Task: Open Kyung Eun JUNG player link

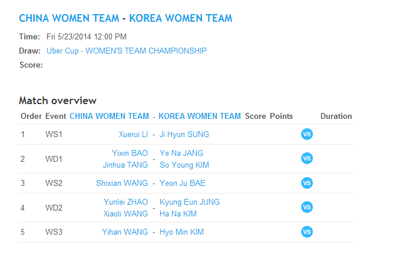Action: point(190,202)
